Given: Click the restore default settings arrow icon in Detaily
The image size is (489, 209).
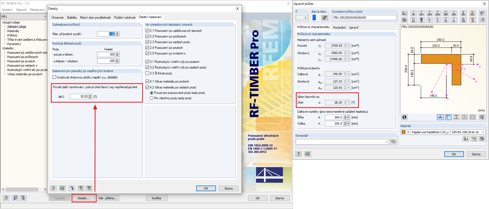Looking at the screenshot, I should pyautogui.click(x=71, y=188).
